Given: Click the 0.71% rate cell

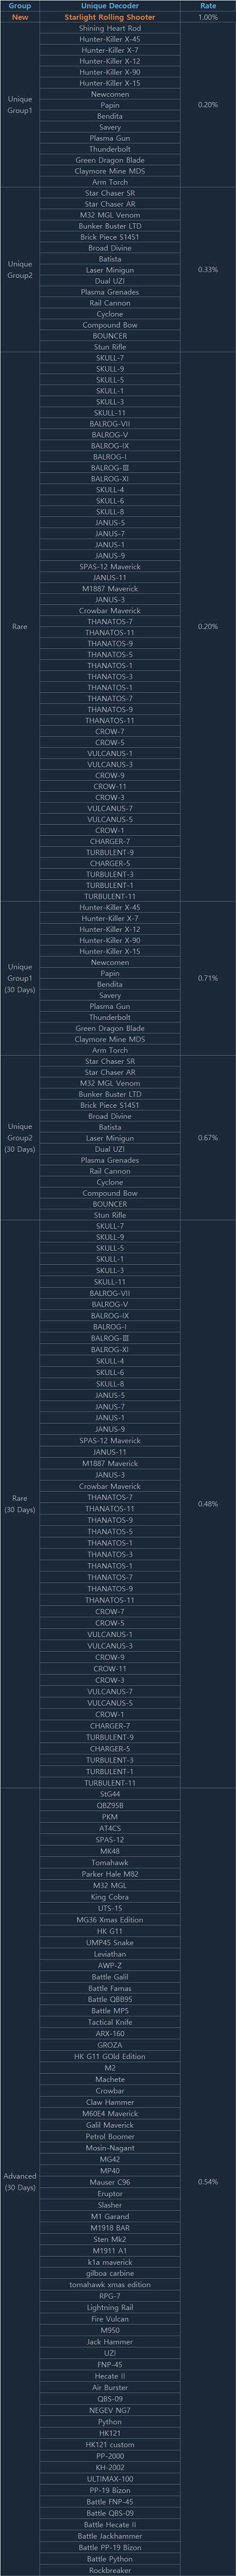Looking at the screenshot, I should click(x=208, y=978).
